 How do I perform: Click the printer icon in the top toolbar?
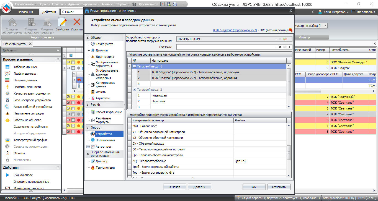175,4
